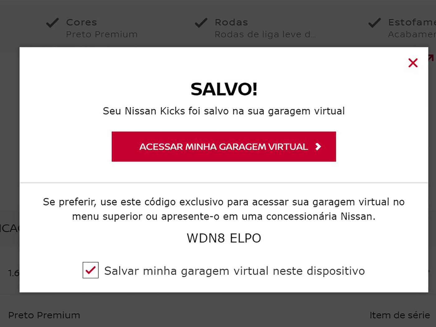
Task: Click the SALVO! heading
Action: click(224, 89)
